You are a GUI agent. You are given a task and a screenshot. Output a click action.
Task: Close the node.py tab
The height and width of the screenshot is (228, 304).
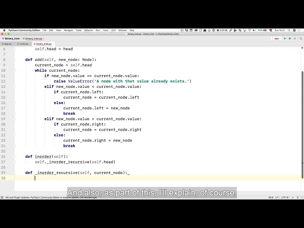[x=30, y=44]
